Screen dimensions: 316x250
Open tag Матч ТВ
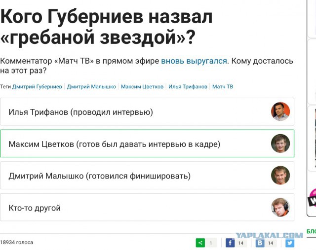pyautogui.click(x=223, y=87)
